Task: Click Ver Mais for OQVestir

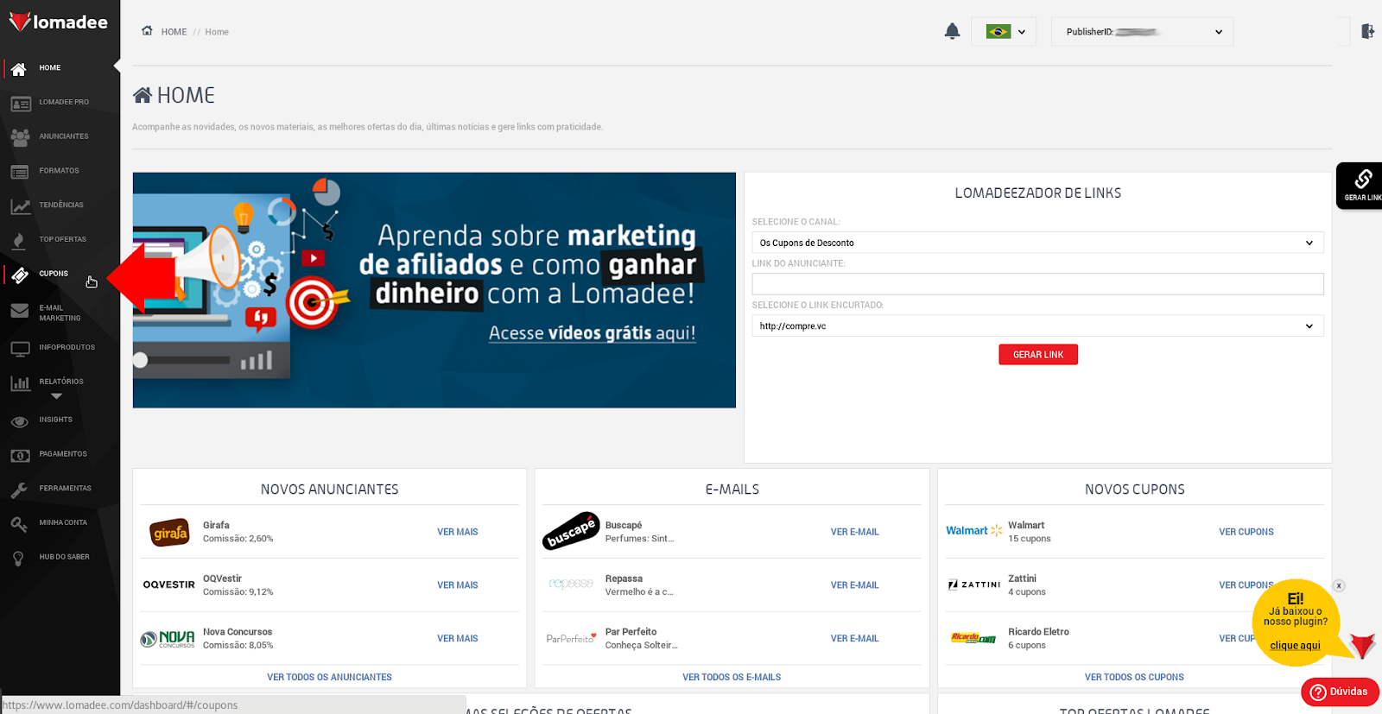Action: (x=457, y=585)
